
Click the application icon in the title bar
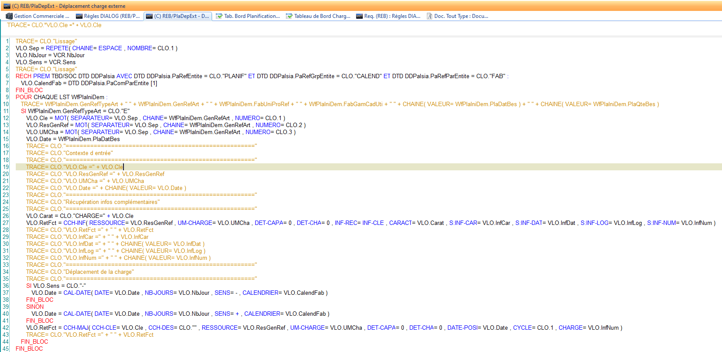click(x=7, y=6)
